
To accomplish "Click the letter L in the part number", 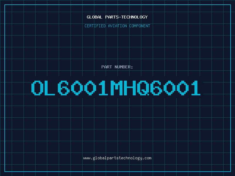I will coord(50,88).
